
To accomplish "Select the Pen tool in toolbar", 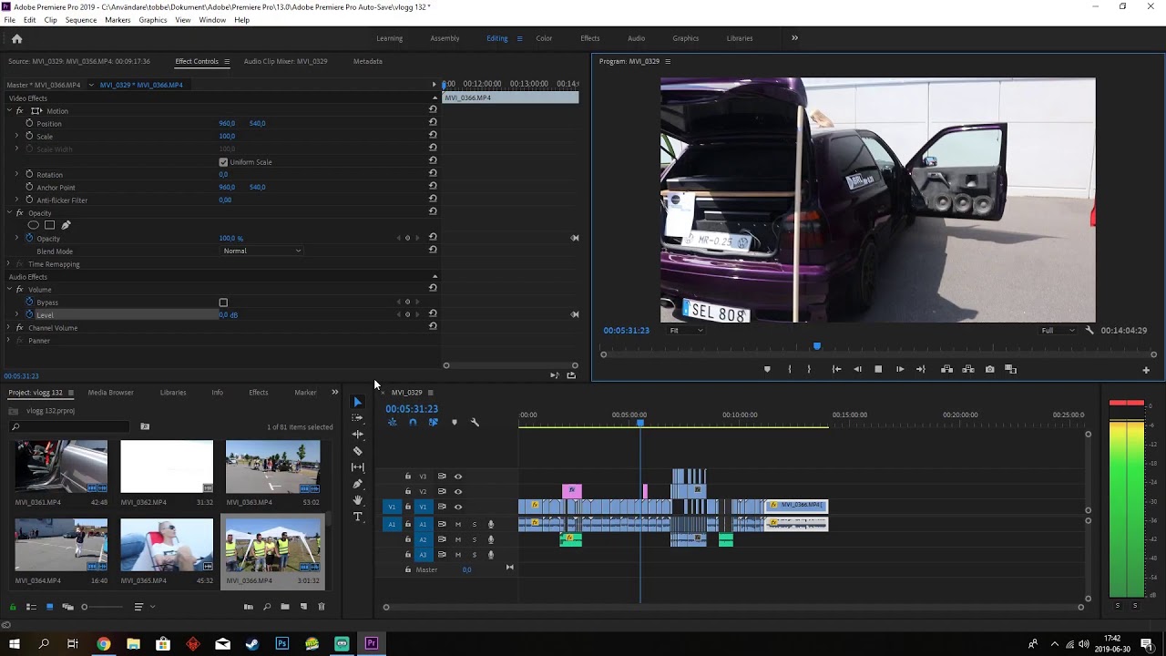I will 357,484.
